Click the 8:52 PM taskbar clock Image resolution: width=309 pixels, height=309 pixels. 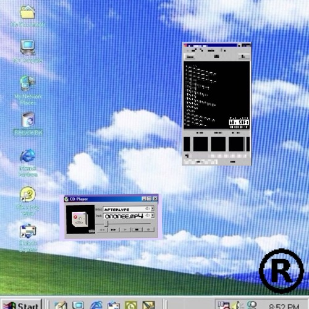coord(284,306)
